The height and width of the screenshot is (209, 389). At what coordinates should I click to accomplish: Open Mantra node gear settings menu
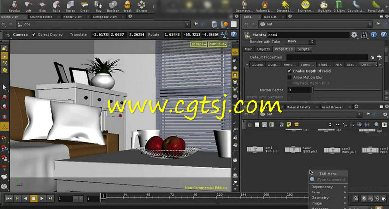click(x=354, y=35)
